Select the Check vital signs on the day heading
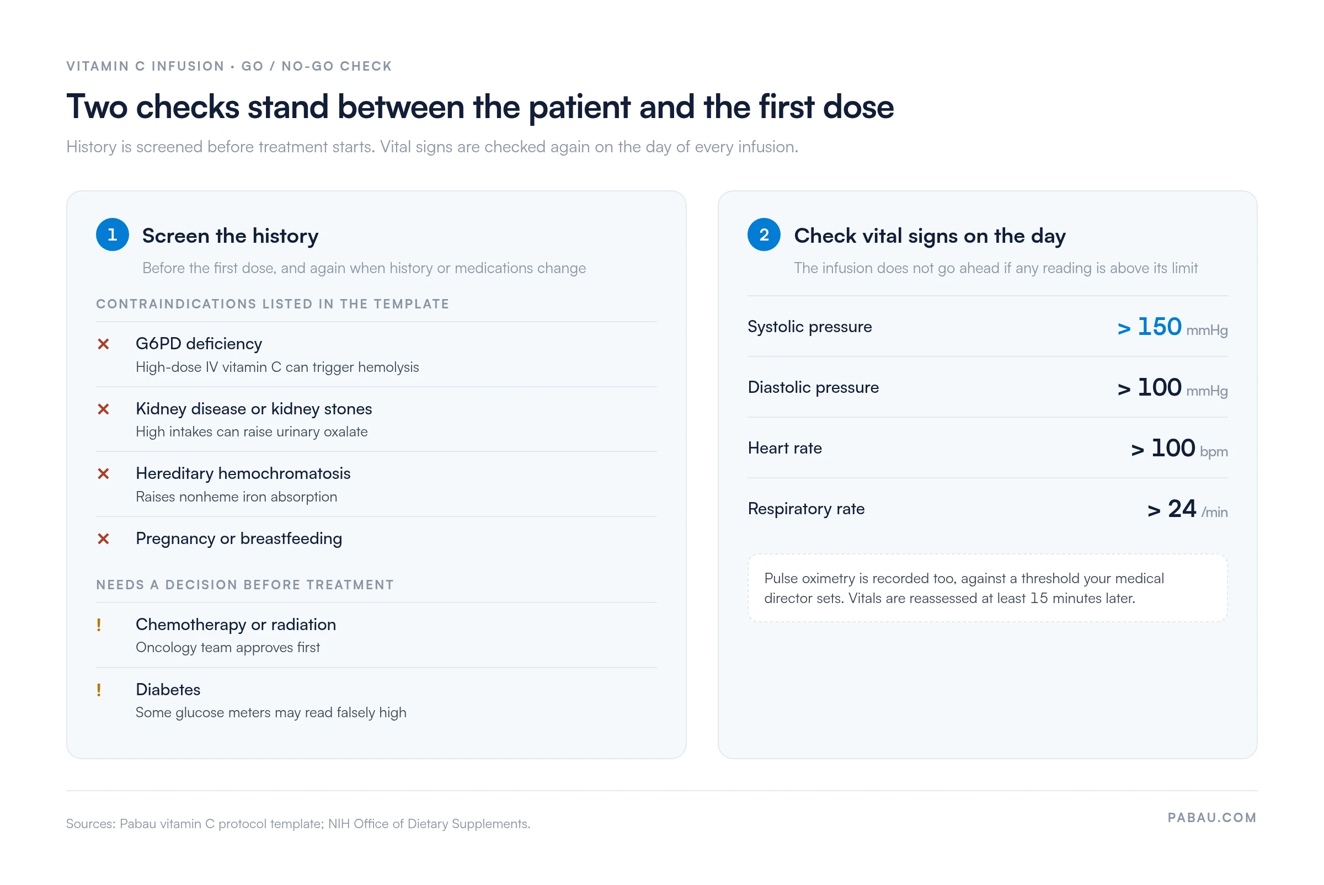 tap(930, 236)
